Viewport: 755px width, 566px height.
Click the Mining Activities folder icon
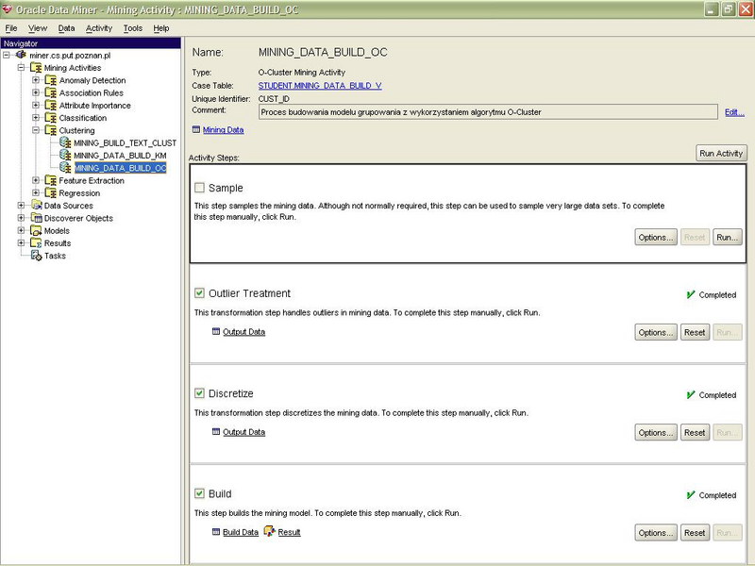[x=36, y=67]
